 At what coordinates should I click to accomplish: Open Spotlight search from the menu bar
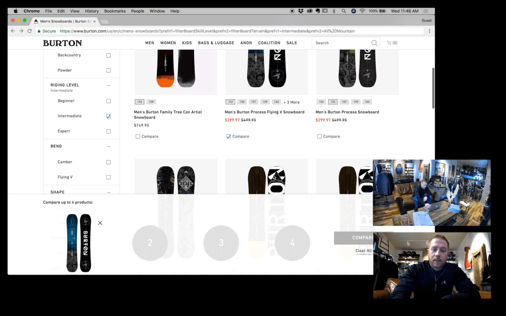pos(343,10)
